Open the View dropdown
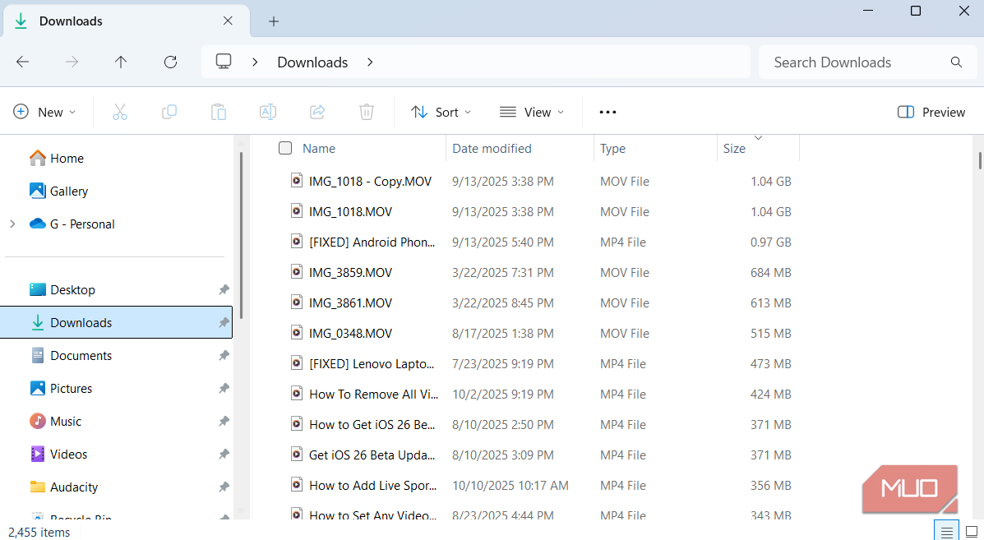The image size is (984, 540). [x=532, y=113]
